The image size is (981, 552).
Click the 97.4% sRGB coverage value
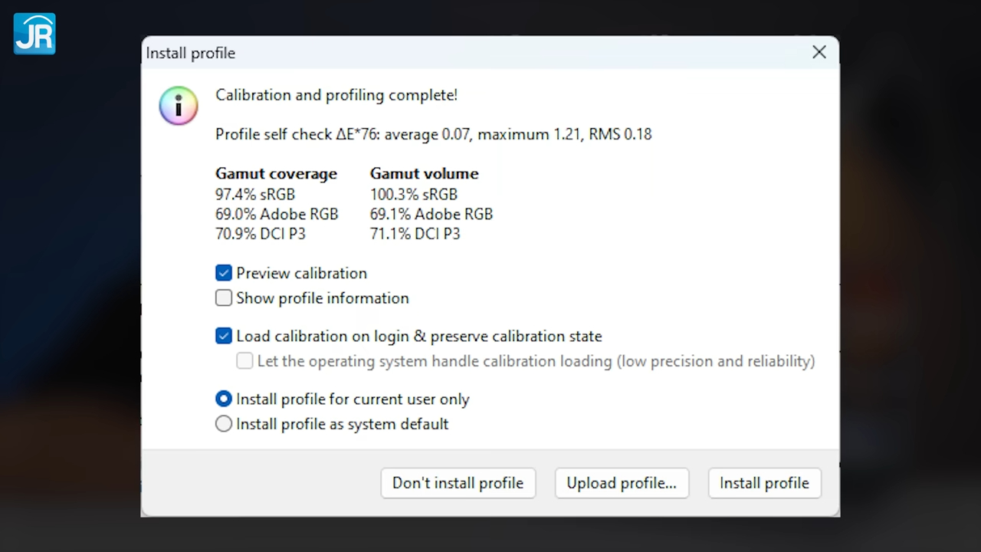click(254, 194)
